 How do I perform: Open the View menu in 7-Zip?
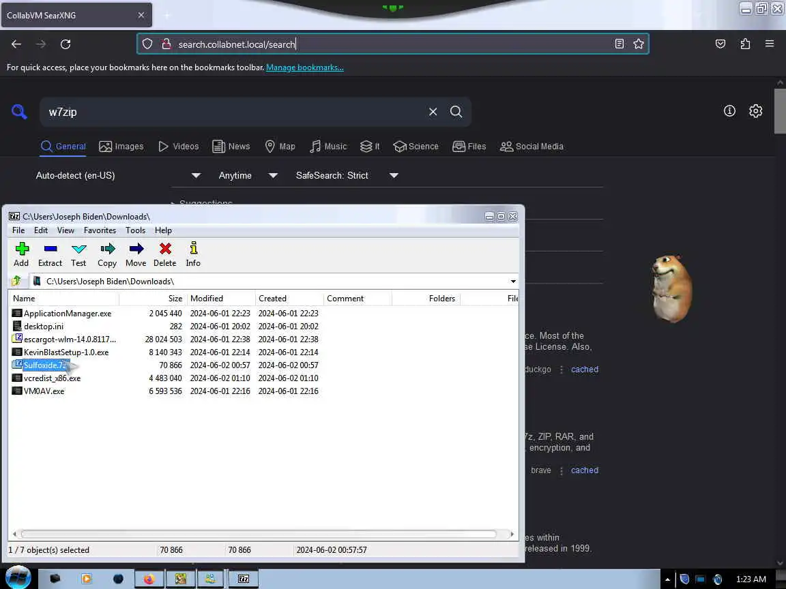[65, 230]
